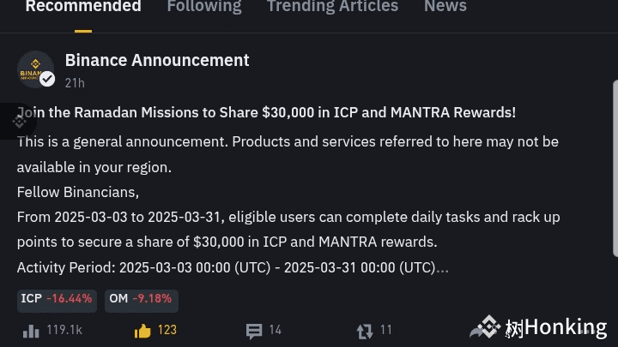Expand truncated post text at ellipsis

tap(442, 268)
